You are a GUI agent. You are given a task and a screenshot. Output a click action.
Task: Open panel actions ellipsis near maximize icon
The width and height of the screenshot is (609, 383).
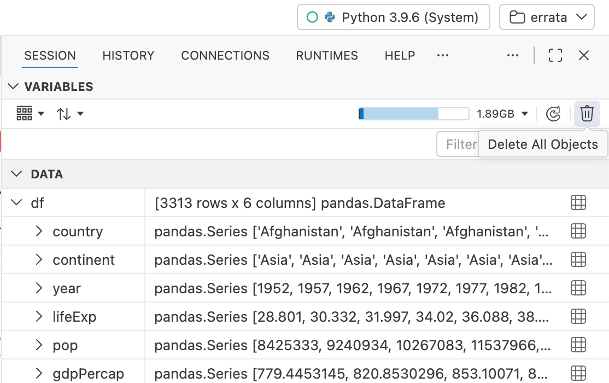512,56
